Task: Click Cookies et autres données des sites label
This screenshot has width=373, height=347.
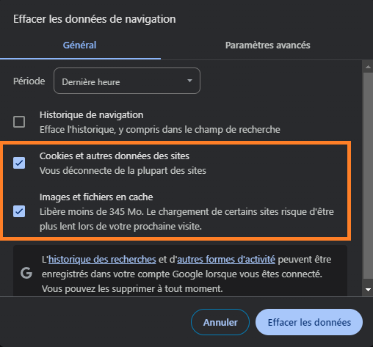Action: [x=115, y=156]
